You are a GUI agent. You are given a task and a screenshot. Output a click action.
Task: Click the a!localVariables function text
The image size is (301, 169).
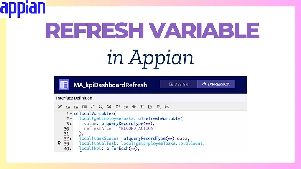point(94,113)
